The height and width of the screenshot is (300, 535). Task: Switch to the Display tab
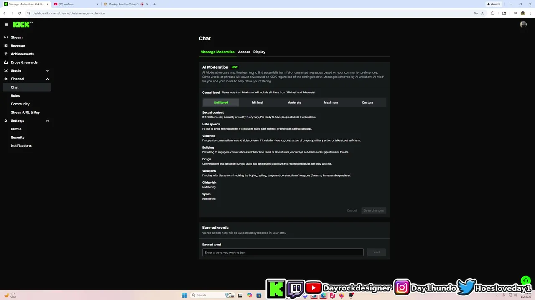(x=259, y=52)
